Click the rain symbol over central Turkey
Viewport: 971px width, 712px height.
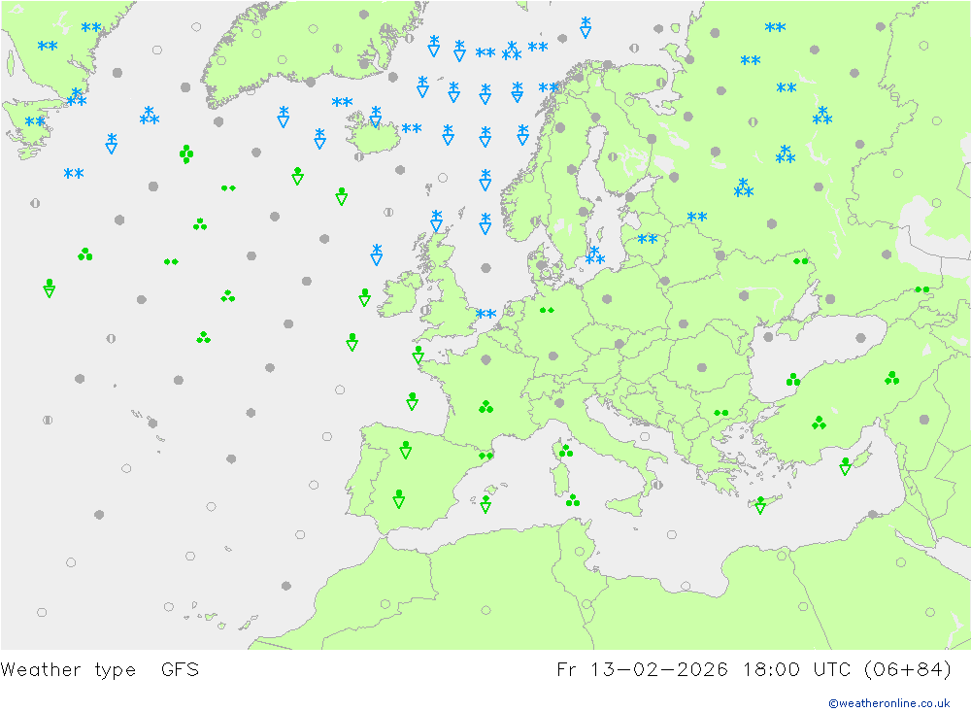pyautogui.click(x=819, y=423)
